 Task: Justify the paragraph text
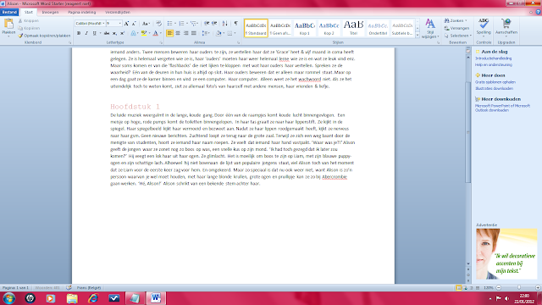(194, 33)
